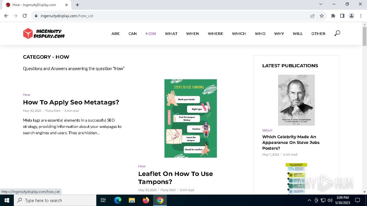Image resolution: width=367 pixels, height=206 pixels.
Task: Open the Chrome three-dot menu
Action: (361, 16)
